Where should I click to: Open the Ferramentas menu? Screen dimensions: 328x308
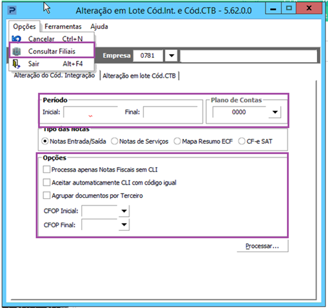[x=63, y=27]
